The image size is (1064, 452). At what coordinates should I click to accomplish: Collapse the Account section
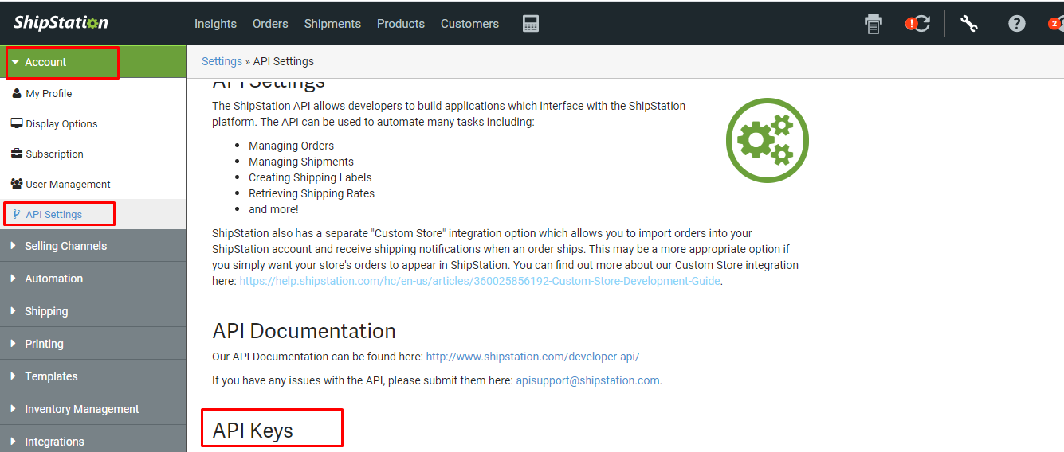[x=93, y=62]
